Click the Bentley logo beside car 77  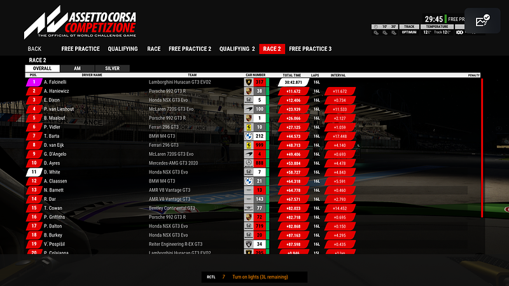tap(249, 208)
